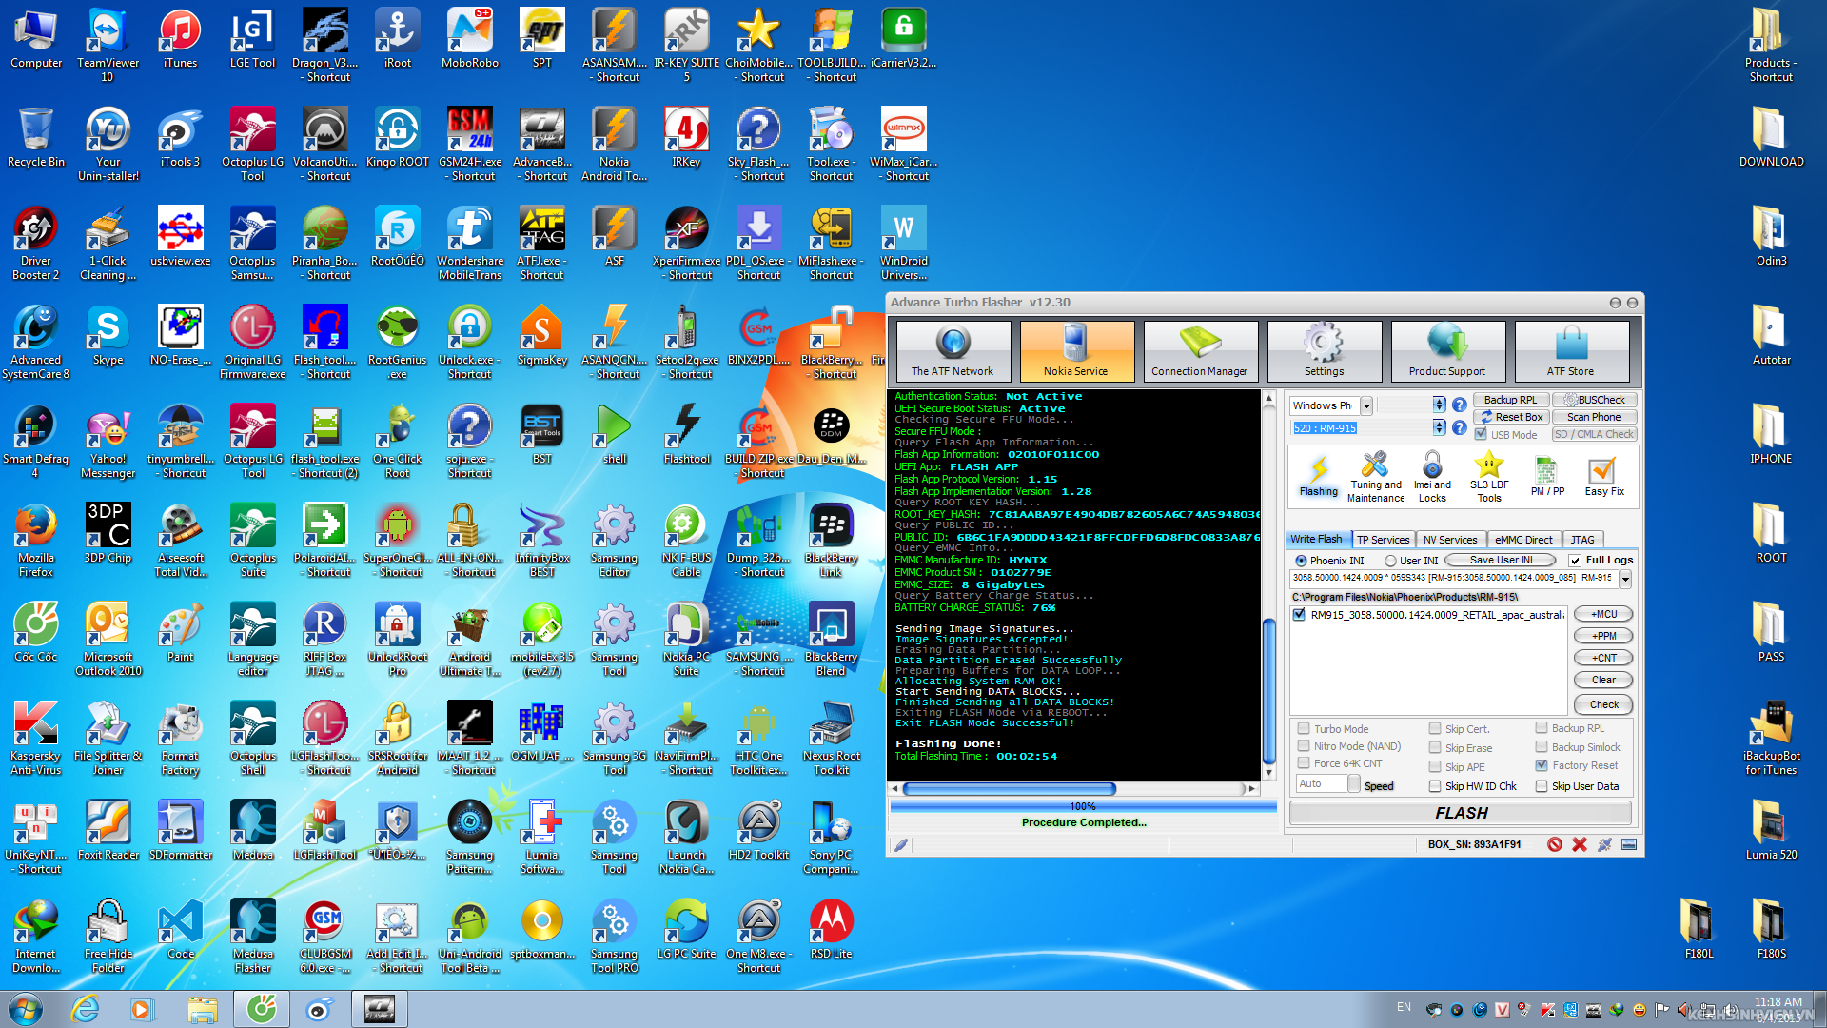Click Save User INI button
Screen dimensions: 1827x1028
click(x=1501, y=560)
